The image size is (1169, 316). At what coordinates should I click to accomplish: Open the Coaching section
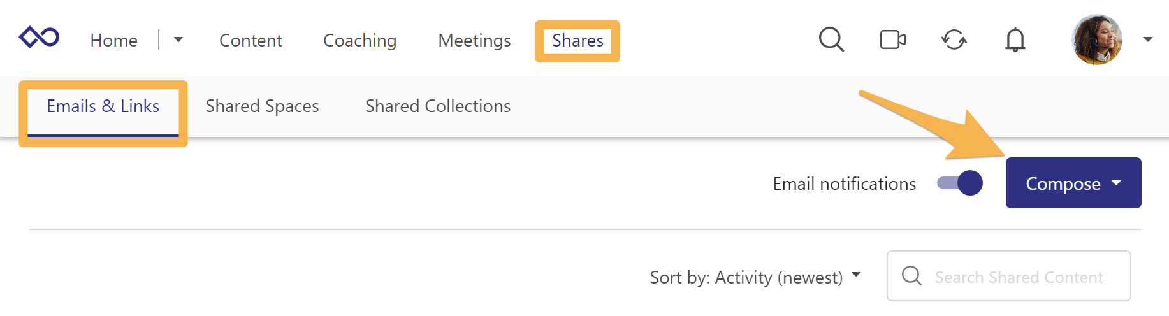tap(359, 41)
